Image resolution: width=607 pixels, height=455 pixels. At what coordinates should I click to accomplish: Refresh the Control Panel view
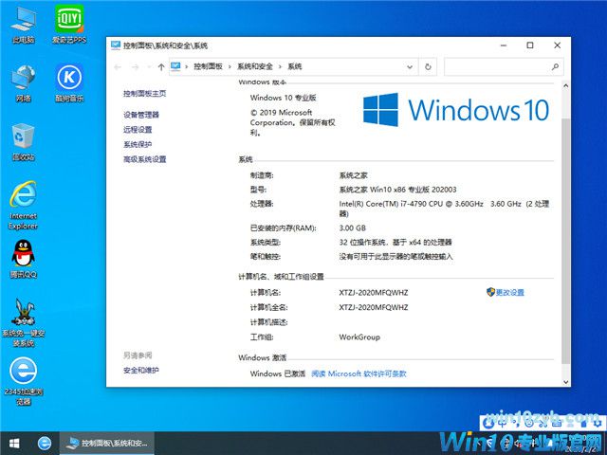tap(428, 67)
